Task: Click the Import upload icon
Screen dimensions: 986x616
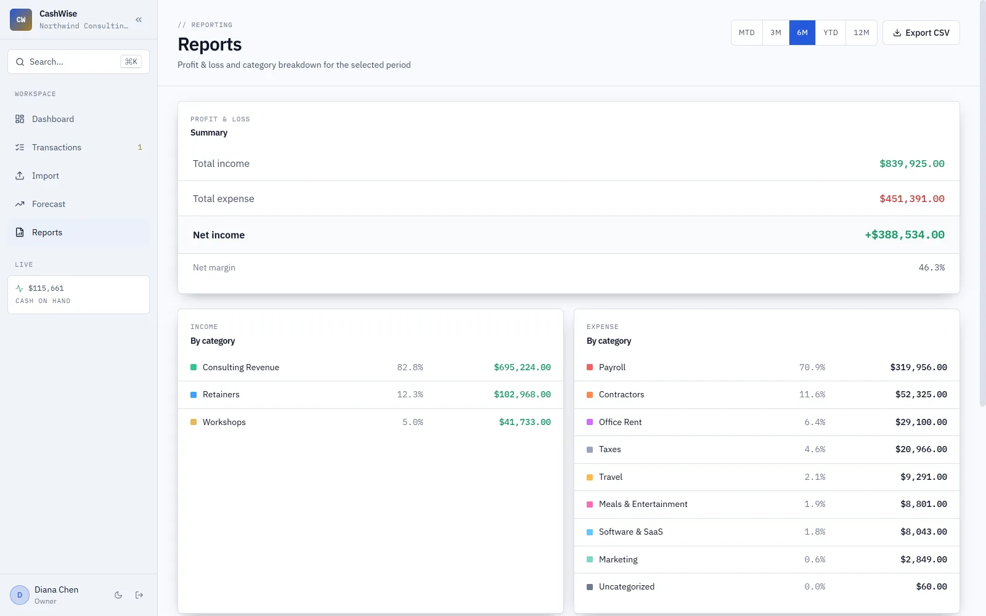Action: pos(20,176)
